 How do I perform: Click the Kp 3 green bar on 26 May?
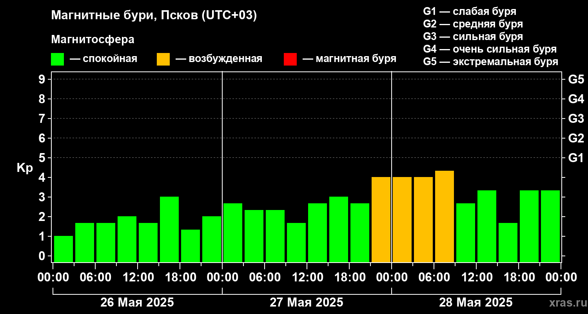[169, 229]
